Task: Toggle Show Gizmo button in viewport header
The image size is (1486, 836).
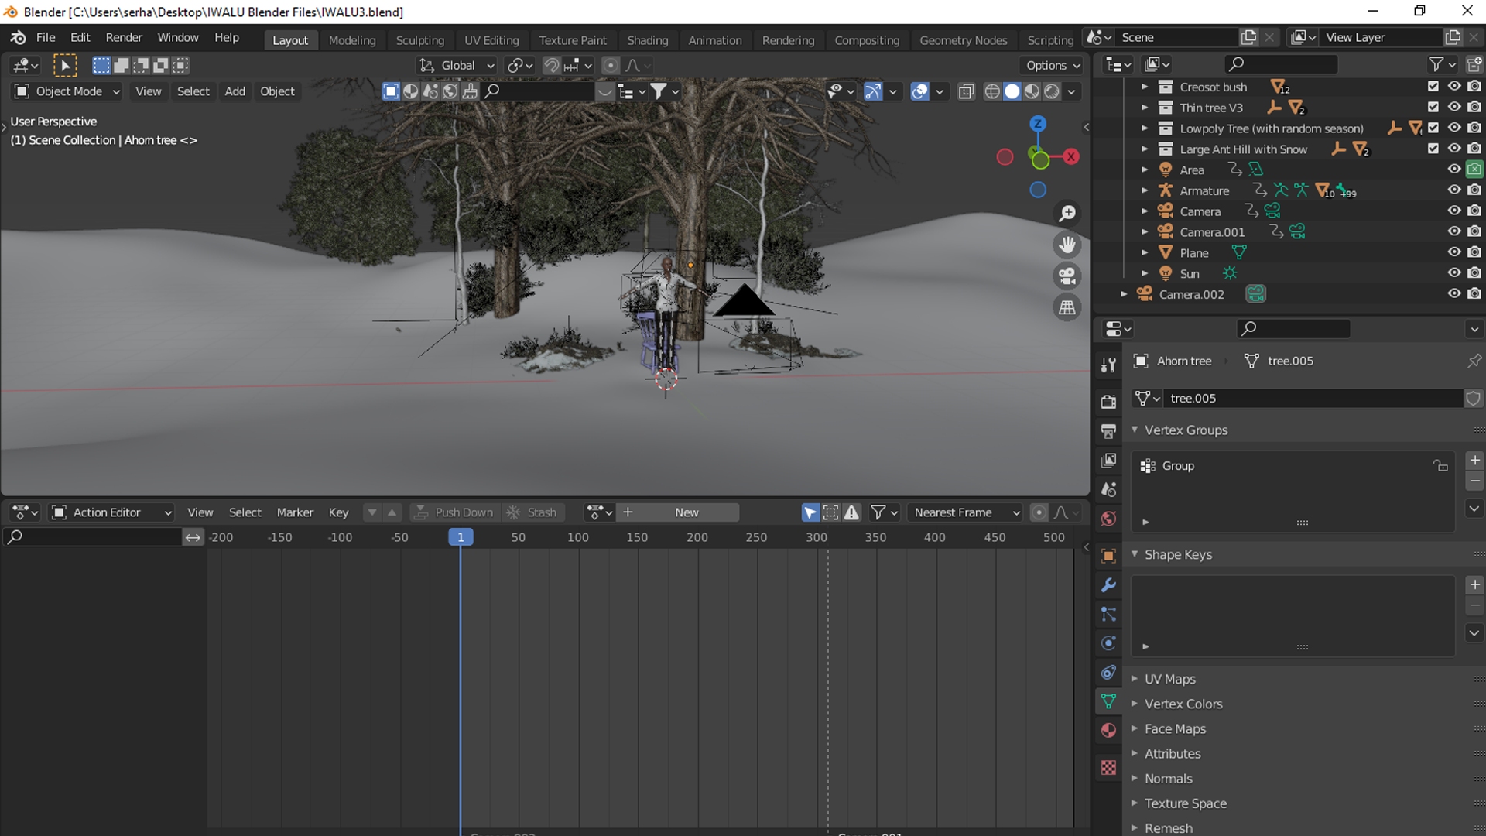Action: (x=873, y=91)
